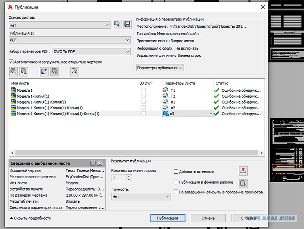This screenshot has width=304, height=229.
Task: Click the 'Масштаб печати' value 'Вписать'
Action: 73,201
